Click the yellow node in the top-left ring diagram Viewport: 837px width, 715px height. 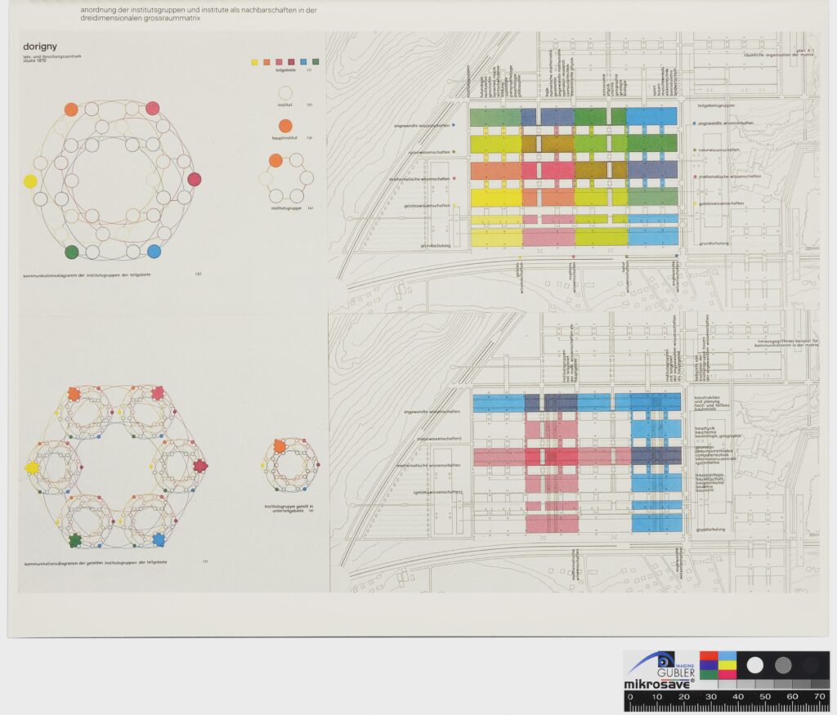tap(30, 181)
